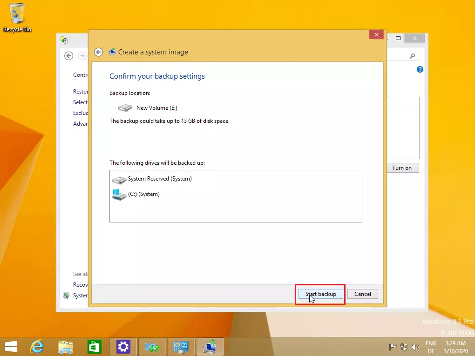Close the Create a system image dialog

click(377, 34)
